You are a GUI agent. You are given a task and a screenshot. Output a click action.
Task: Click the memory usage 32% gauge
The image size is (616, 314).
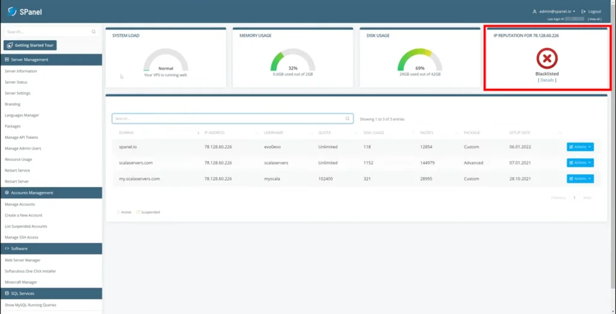(x=293, y=59)
